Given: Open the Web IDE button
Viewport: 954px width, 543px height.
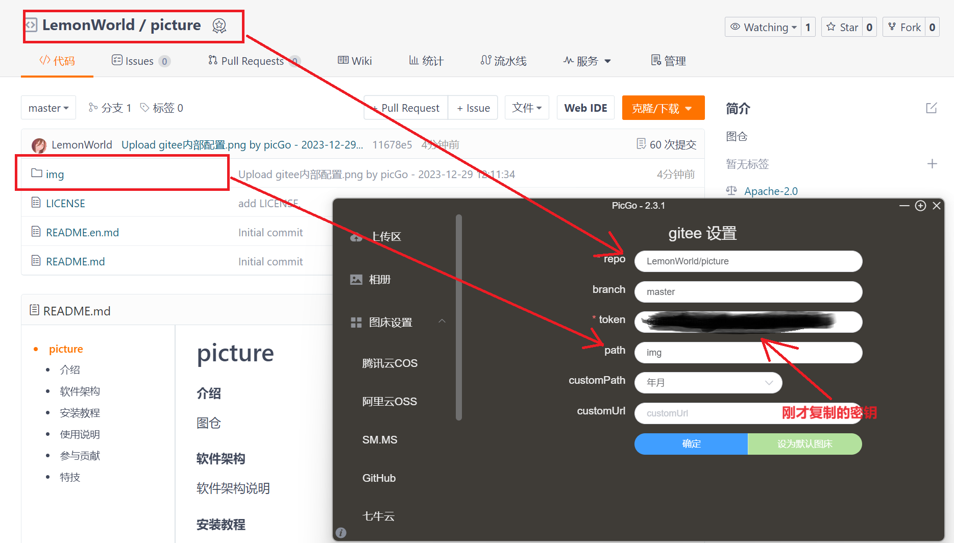Looking at the screenshot, I should pos(585,108).
